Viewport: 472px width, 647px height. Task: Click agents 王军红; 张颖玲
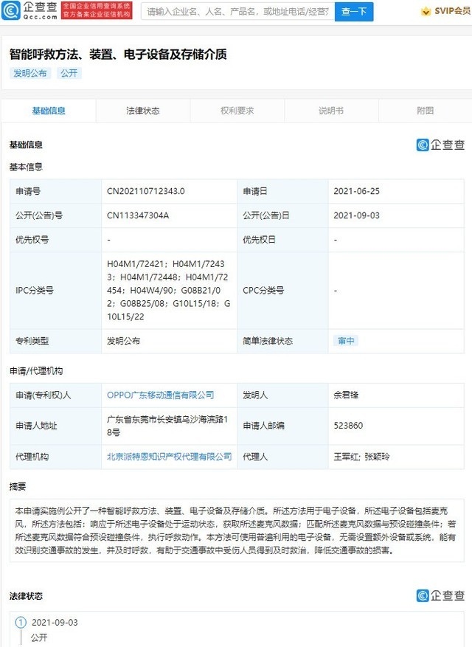[361, 457]
